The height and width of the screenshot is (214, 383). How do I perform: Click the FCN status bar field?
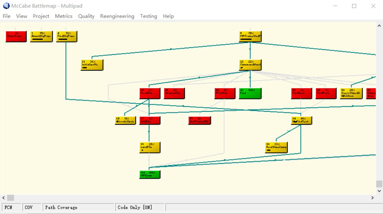11,208
